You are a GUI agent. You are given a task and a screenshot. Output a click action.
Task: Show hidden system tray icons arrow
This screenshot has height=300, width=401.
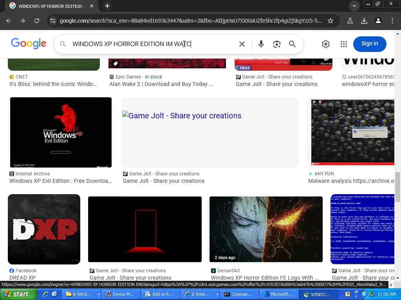[365, 295]
